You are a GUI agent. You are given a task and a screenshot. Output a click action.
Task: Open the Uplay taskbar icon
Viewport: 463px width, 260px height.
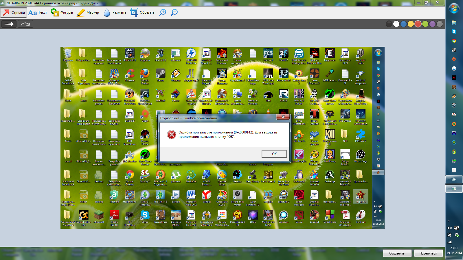454,68
